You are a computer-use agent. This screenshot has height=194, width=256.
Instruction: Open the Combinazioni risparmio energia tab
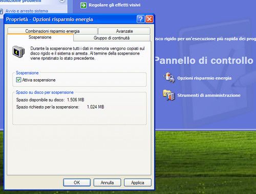pos(52,31)
